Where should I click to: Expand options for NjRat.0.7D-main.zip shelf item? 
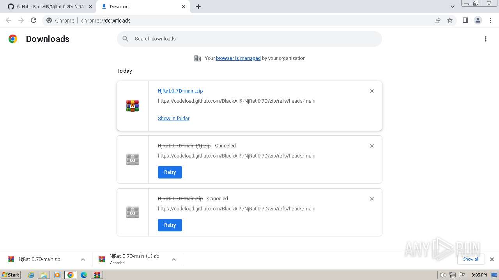pos(83,259)
